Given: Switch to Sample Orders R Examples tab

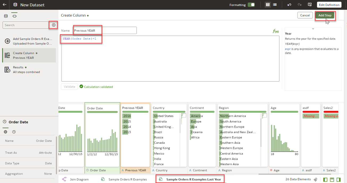Looking at the screenshot, I should pyautogui.click(x=124, y=179).
